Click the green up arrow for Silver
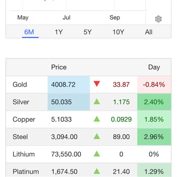Image resolution: width=177 pixels, height=177 pixels. tap(97, 102)
